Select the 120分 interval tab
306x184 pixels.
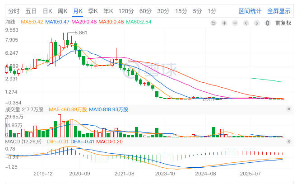[126, 11]
